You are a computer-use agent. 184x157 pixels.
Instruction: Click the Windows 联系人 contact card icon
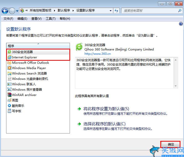[9, 84]
